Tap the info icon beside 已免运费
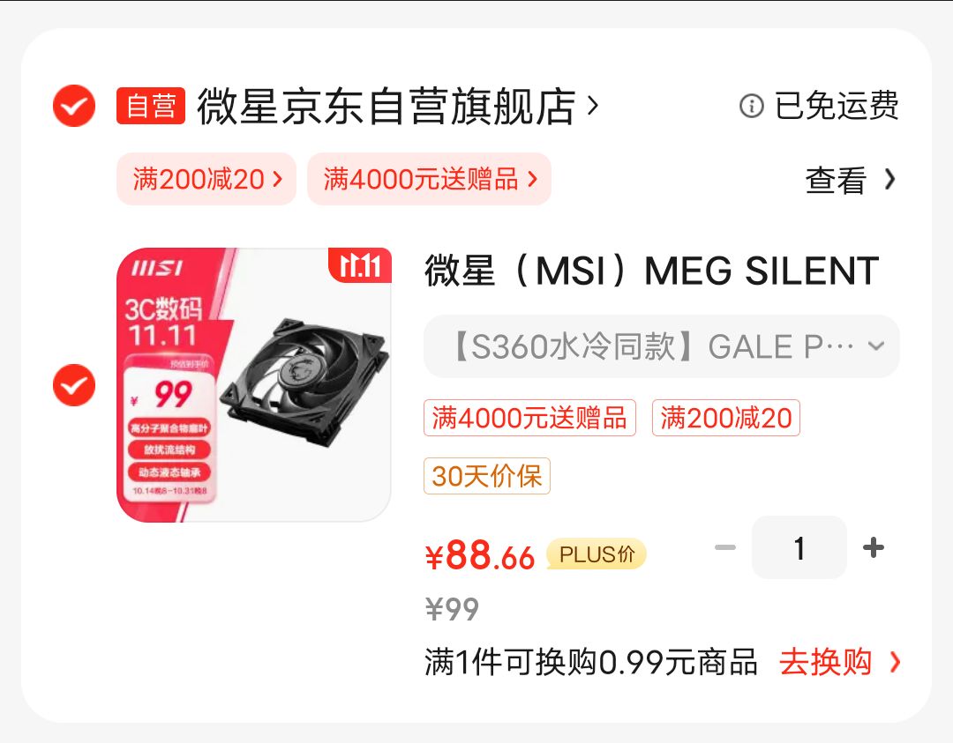 [751, 107]
